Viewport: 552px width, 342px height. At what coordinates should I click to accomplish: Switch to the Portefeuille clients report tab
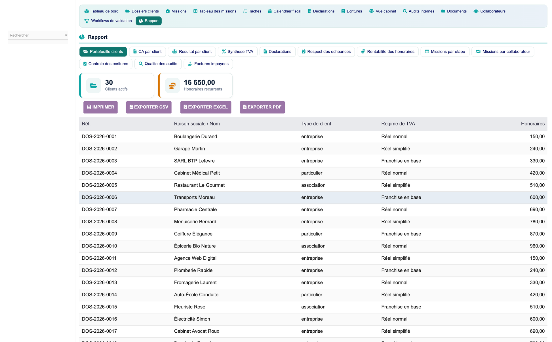[x=103, y=52]
